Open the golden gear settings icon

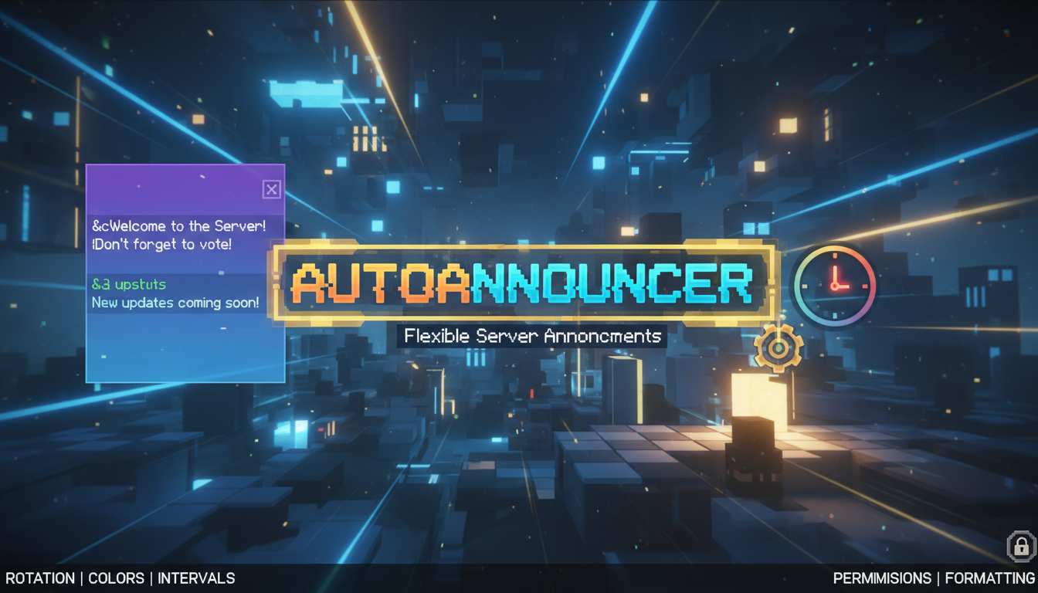pos(778,348)
